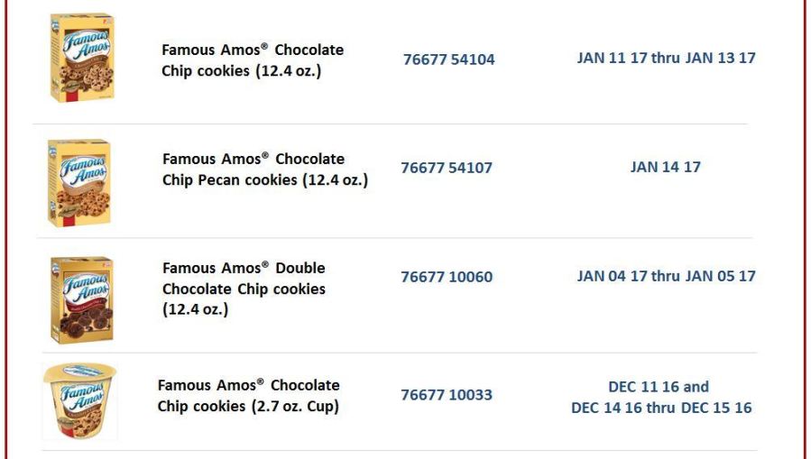Screen dimensions: 811x459
Task: Click UPC code 76677 10060
Action: point(447,277)
